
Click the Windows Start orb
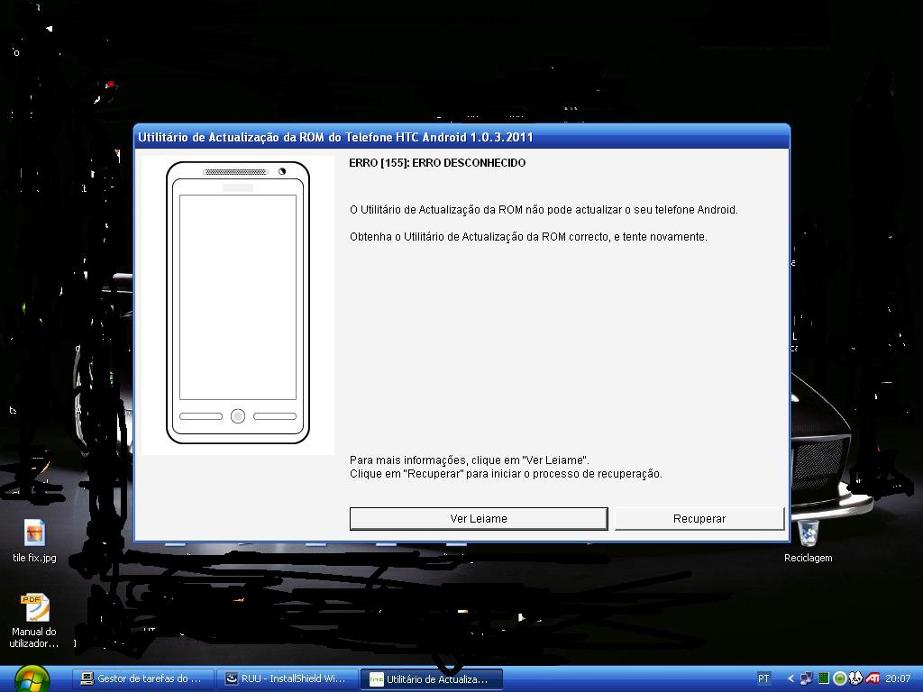click(32, 679)
